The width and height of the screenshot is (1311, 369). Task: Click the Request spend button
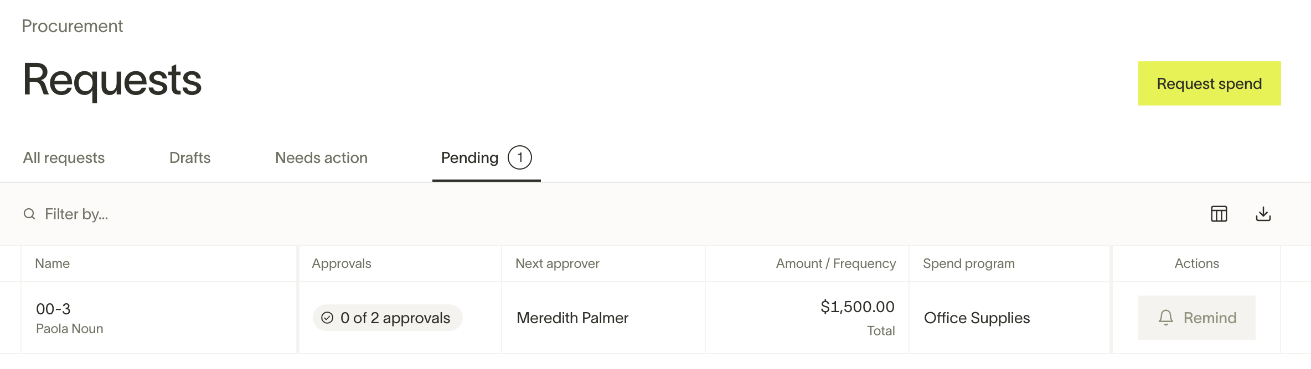pos(1209,83)
